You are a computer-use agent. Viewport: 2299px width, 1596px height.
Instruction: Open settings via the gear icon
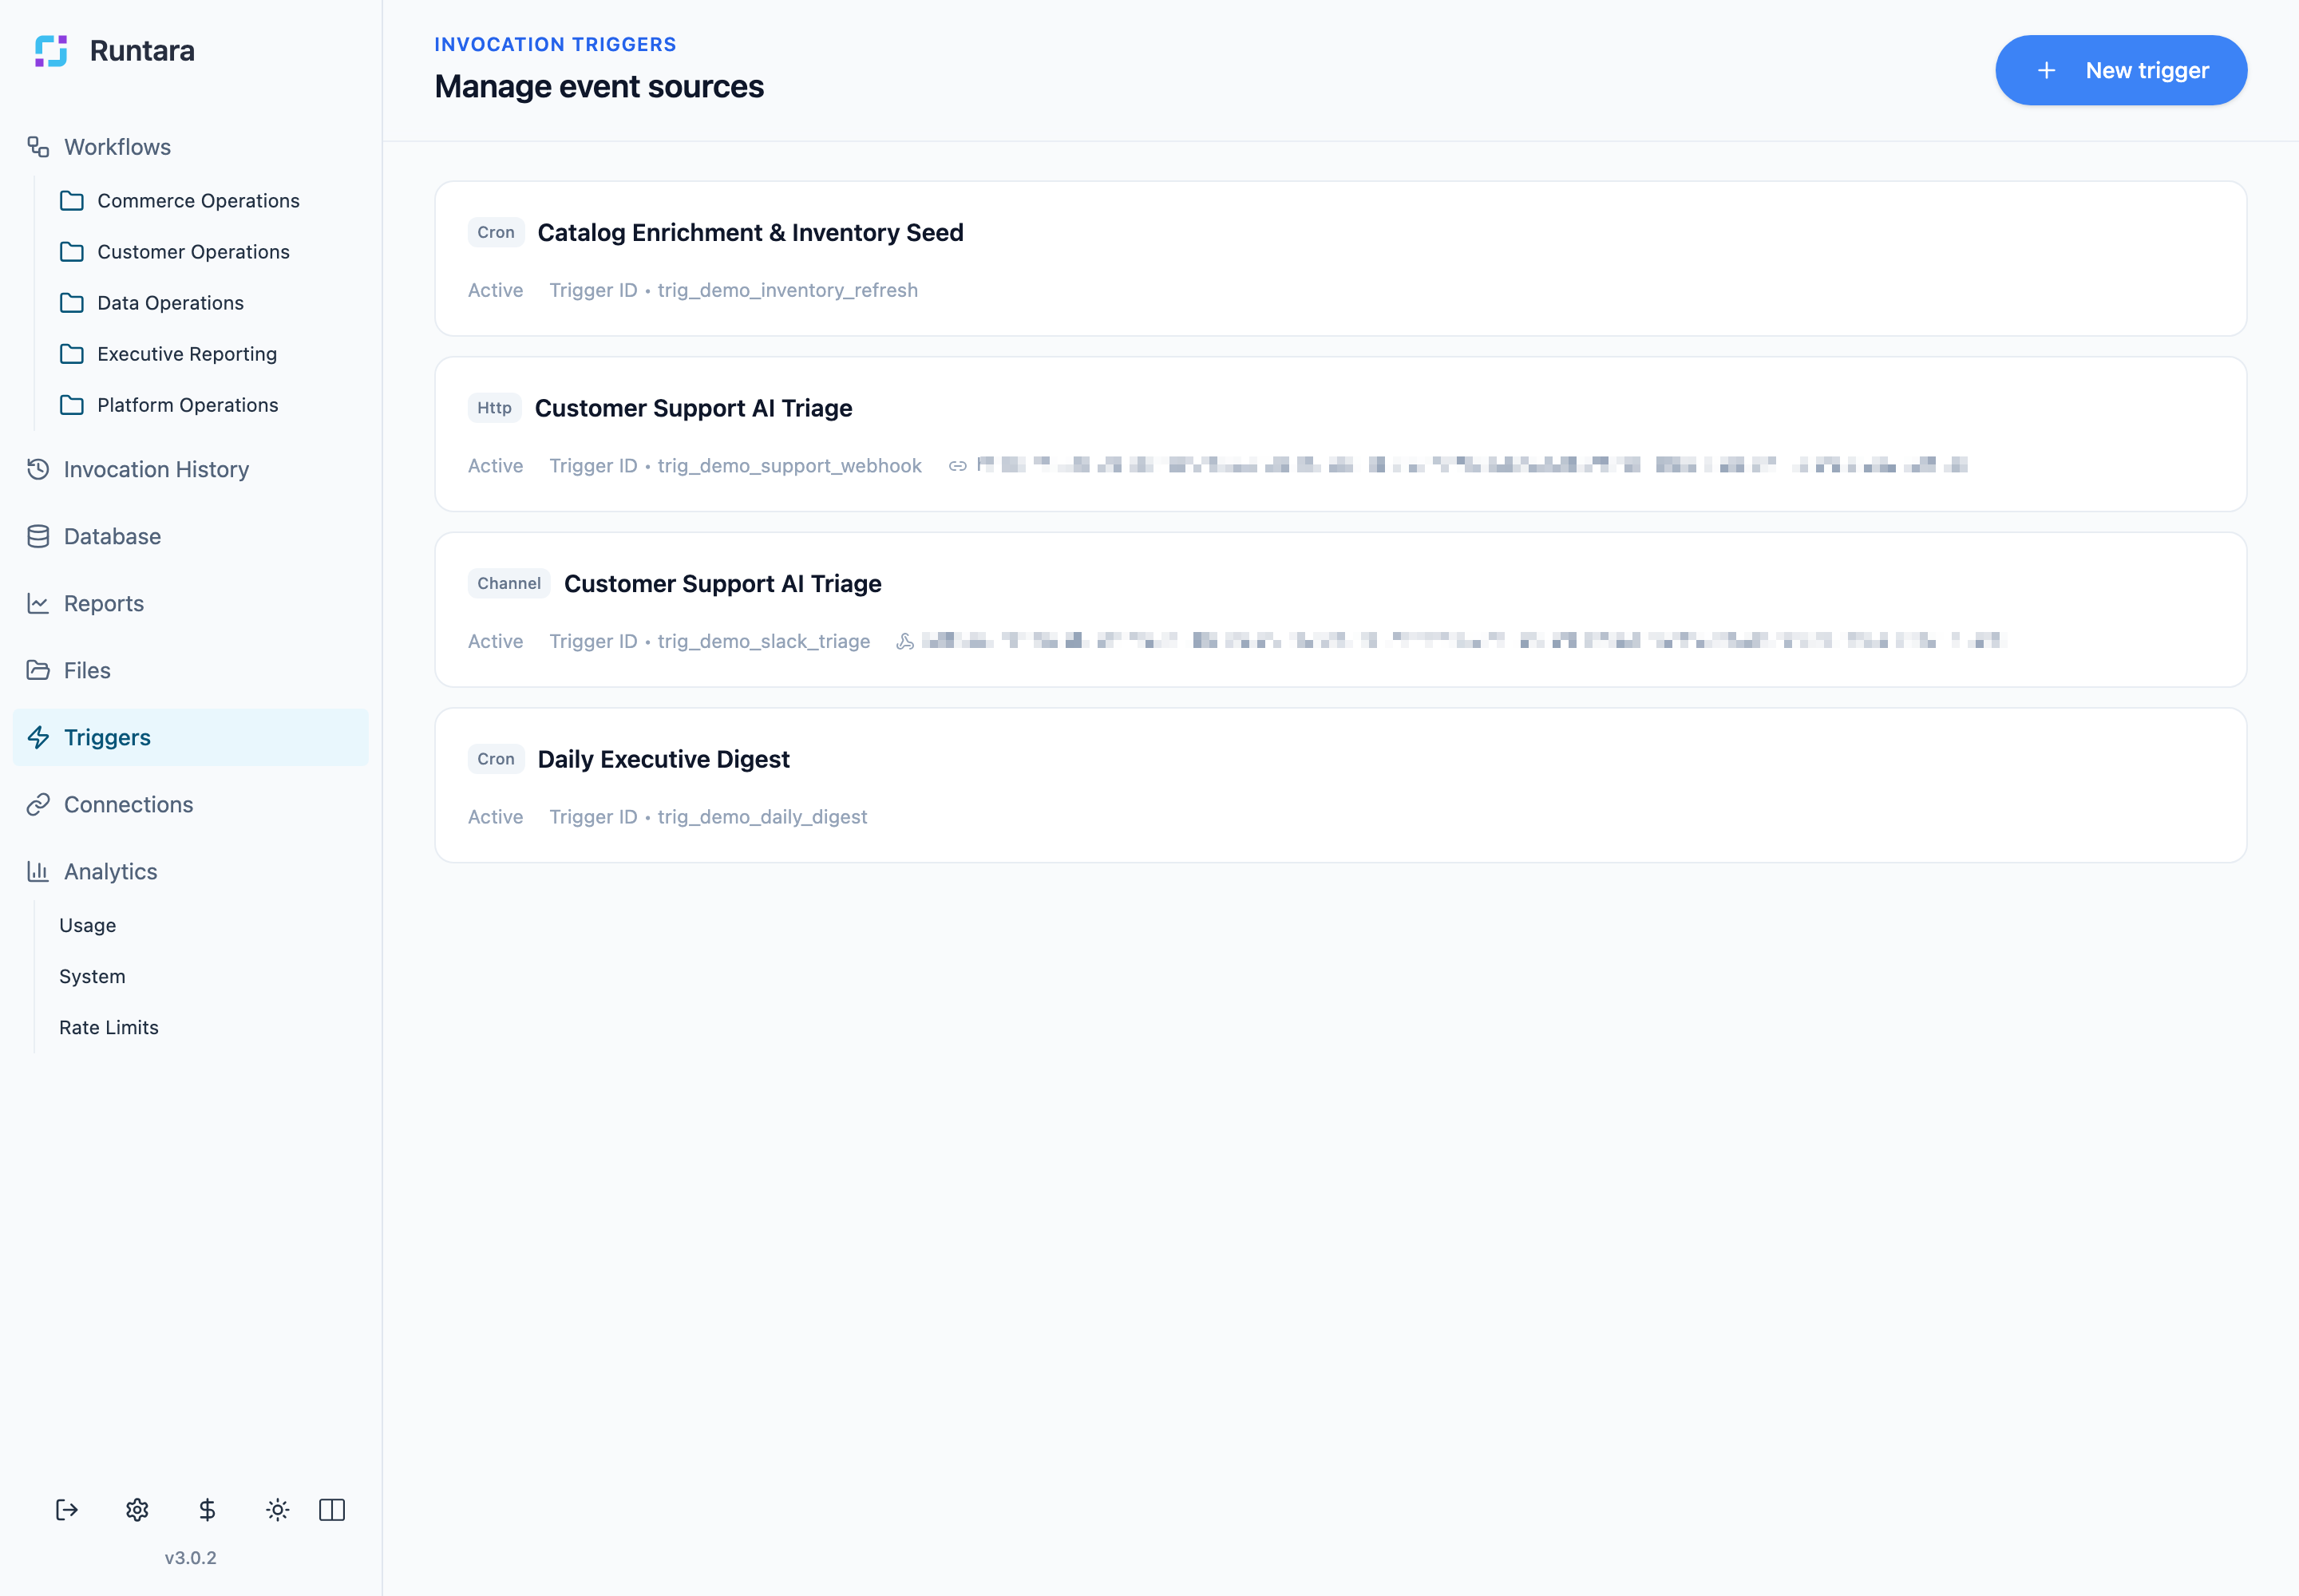pyautogui.click(x=137, y=1509)
